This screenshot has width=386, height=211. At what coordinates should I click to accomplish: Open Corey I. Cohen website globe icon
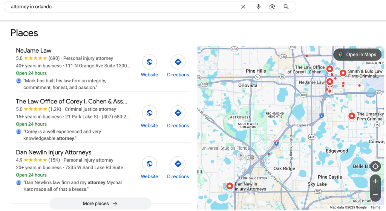(149, 113)
